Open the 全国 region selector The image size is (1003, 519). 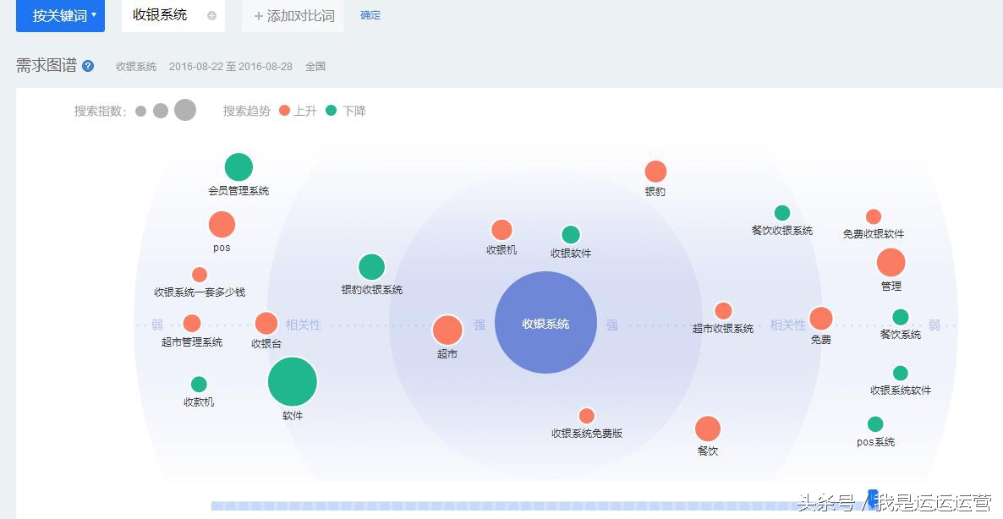tap(315, 66)
